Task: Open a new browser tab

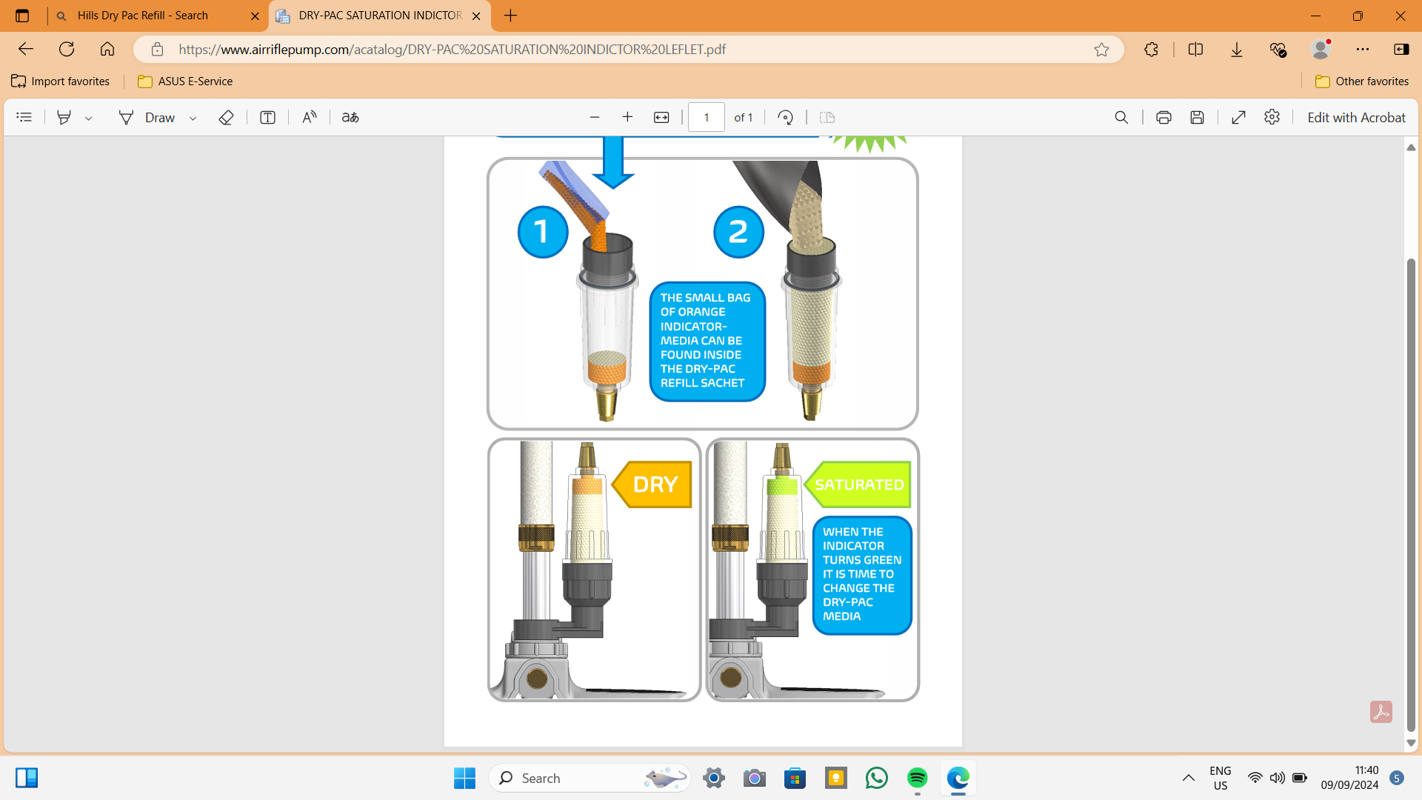Action: 510,16
